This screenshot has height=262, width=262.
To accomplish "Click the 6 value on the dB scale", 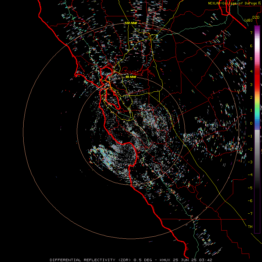I will click(251, 46).
